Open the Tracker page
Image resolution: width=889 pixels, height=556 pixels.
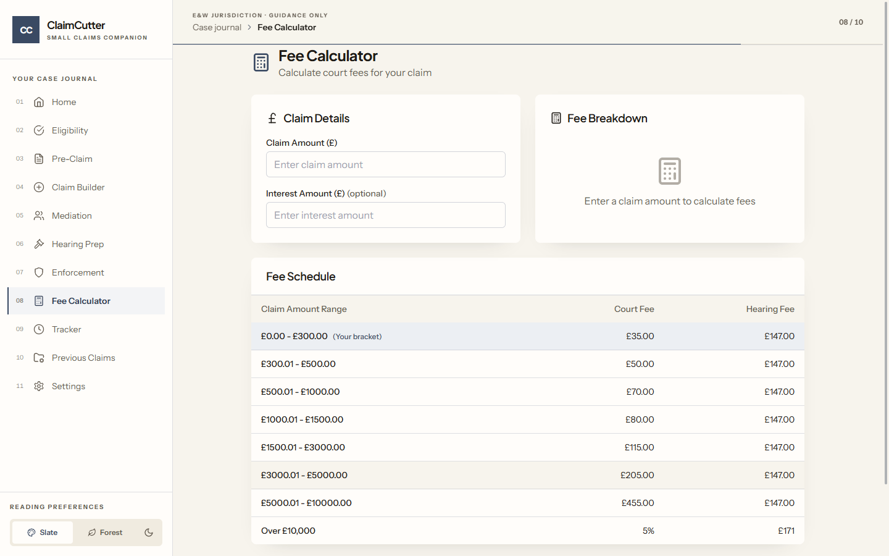(86, 329)
